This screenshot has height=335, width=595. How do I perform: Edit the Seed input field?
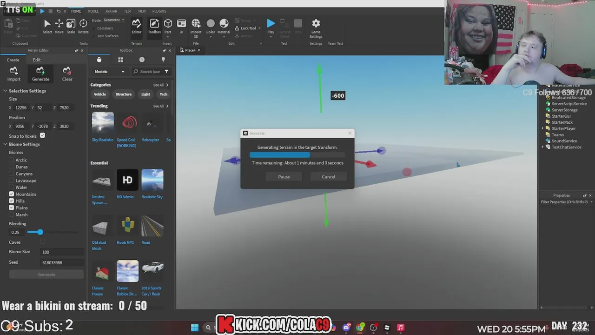click(62, 262)
